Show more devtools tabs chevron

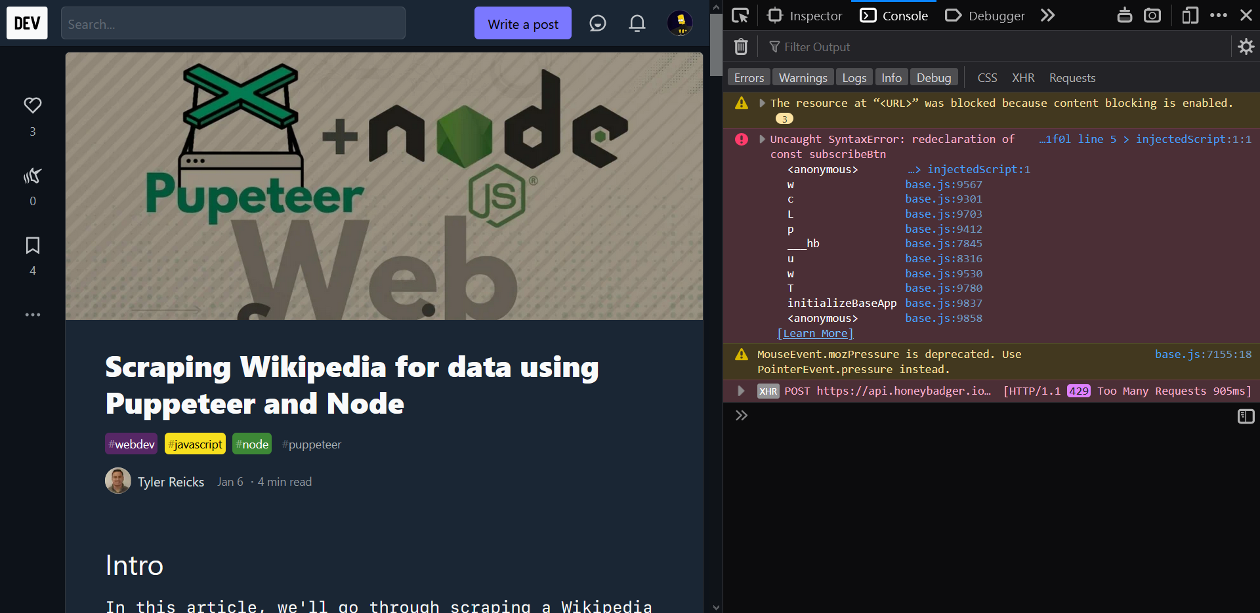tap(1047, 15)
